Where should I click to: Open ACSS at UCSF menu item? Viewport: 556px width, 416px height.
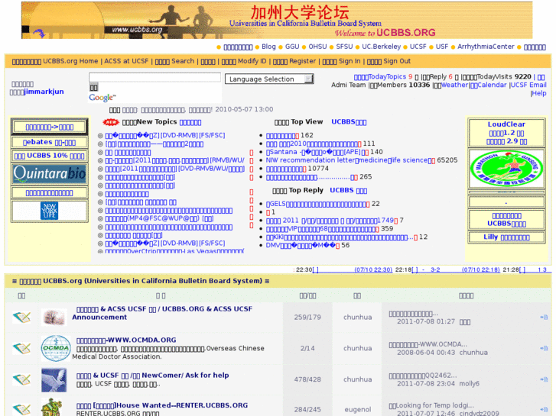click(x=126, y=61)
